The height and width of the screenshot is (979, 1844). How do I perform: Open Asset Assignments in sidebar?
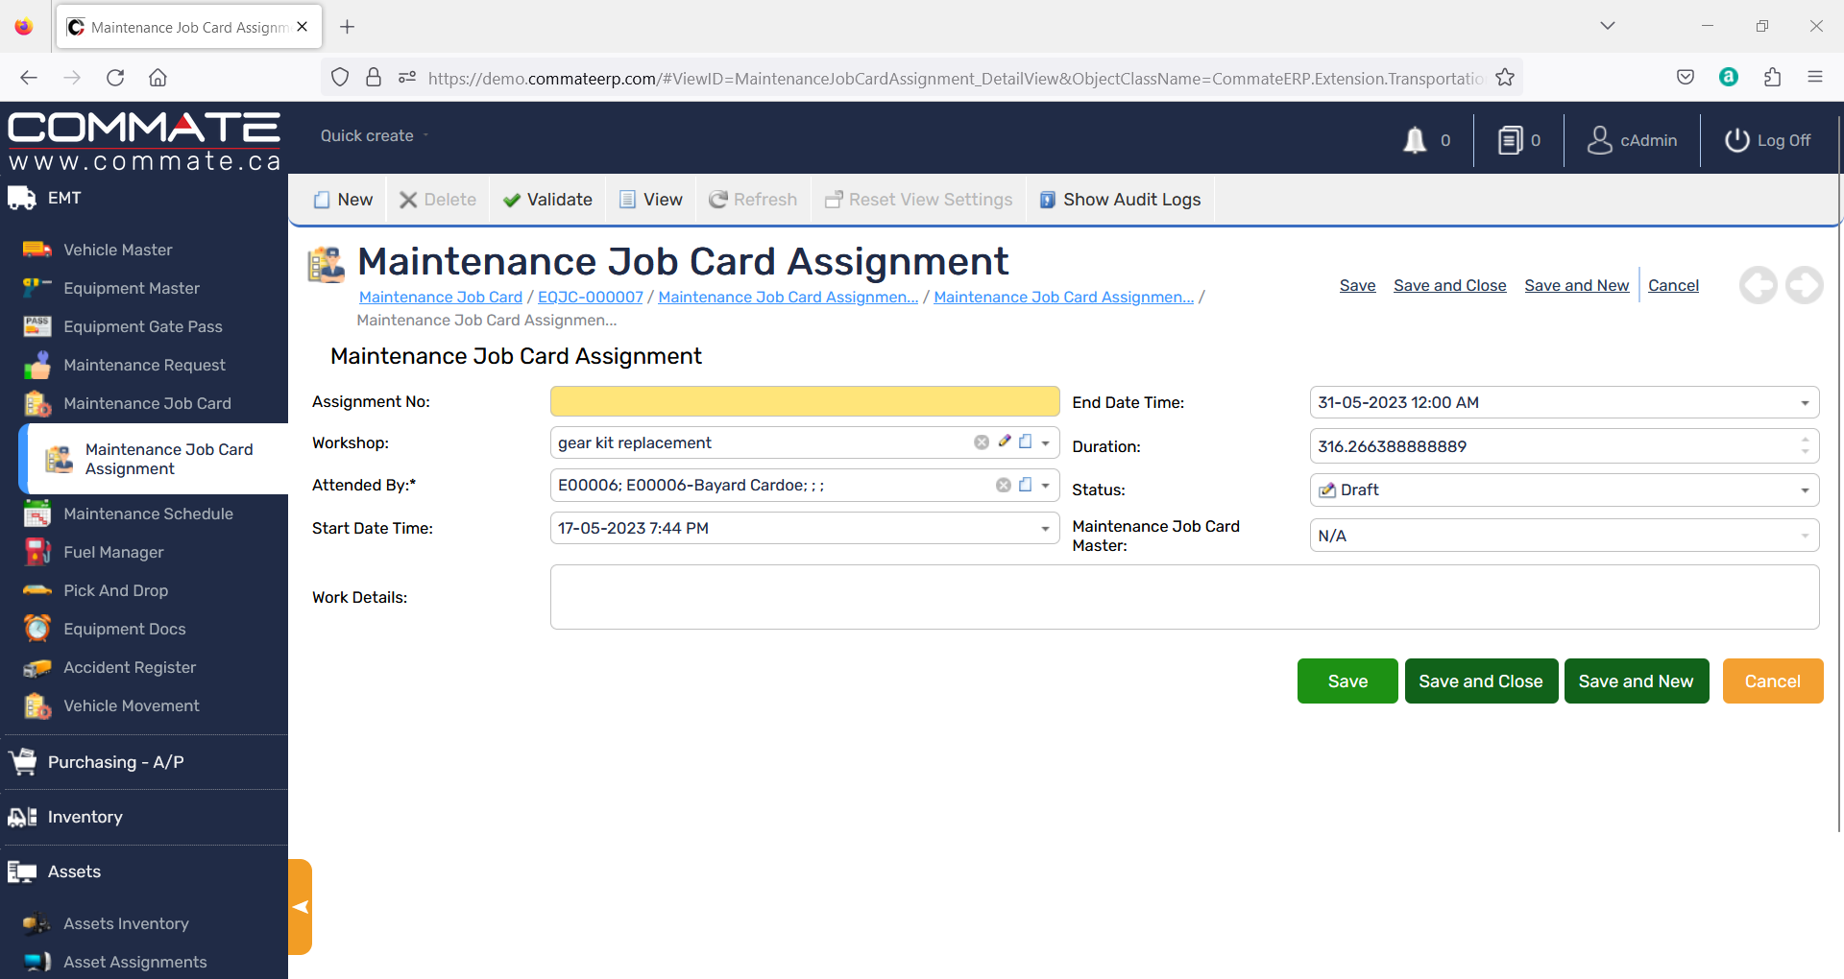134,962
